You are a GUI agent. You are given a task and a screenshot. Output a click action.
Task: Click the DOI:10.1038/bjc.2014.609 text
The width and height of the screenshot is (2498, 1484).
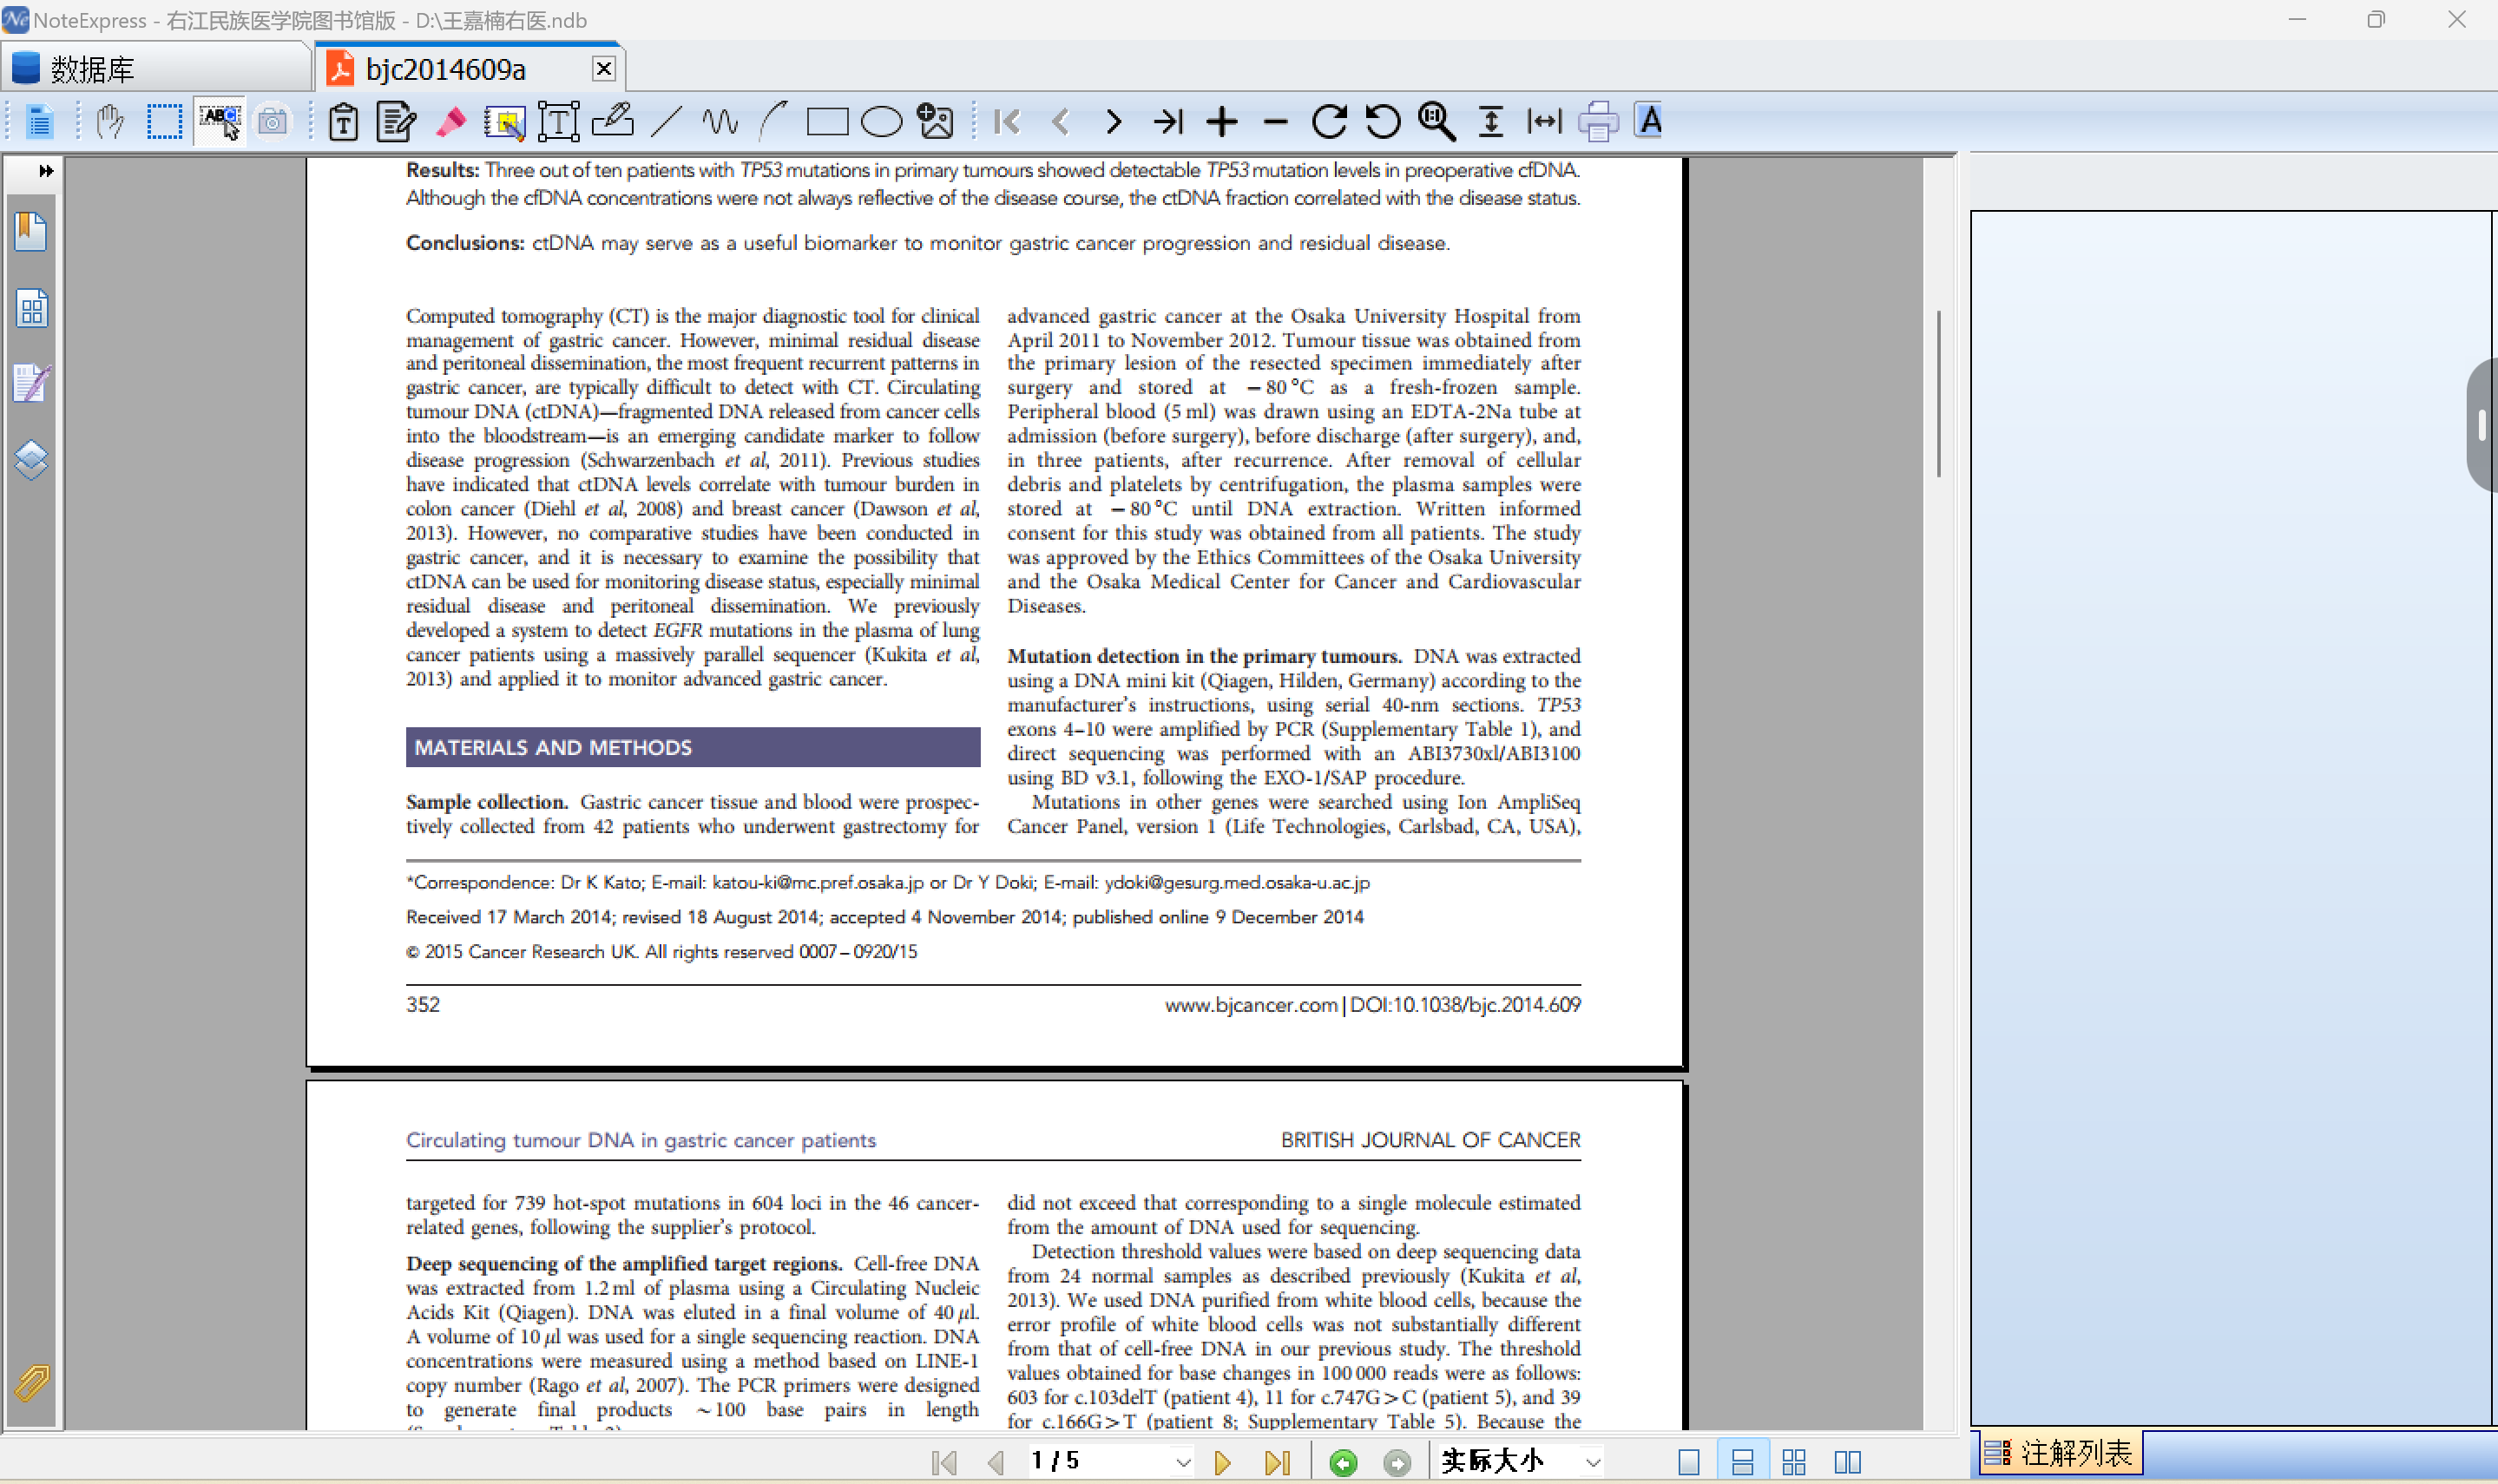click(1465, 1004)
